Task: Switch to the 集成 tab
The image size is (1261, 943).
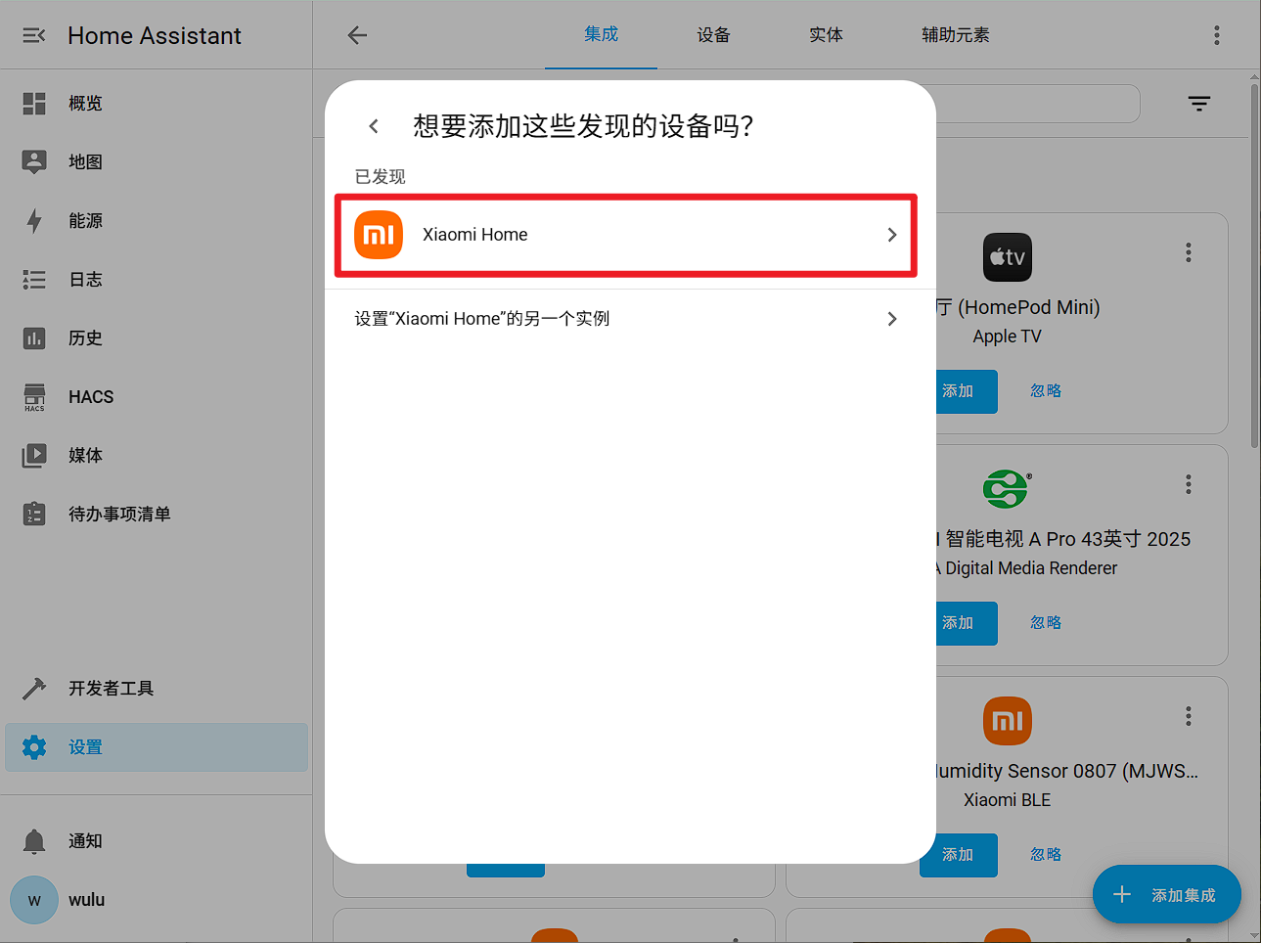Action: (601, 34)
